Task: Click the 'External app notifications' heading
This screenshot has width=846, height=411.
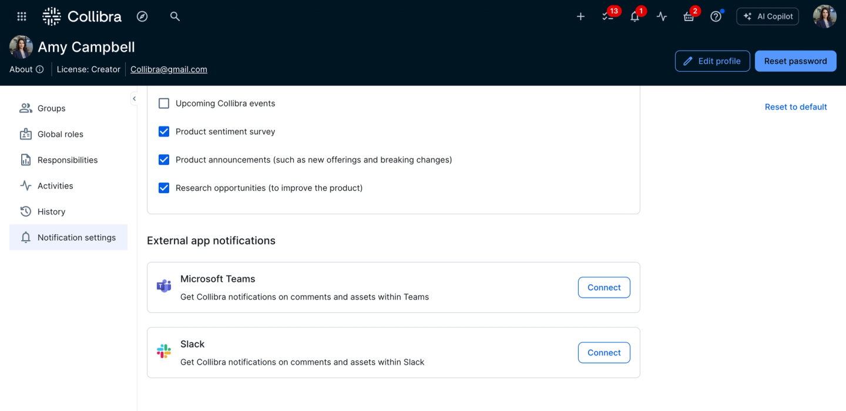Action: pos(211,241)
